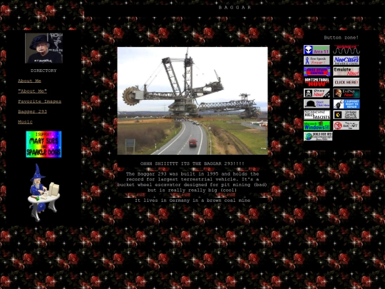Click the I Support Mary Sues rainbow badge
The width and height of the screenshot is (385, 289).
(43, 144)
